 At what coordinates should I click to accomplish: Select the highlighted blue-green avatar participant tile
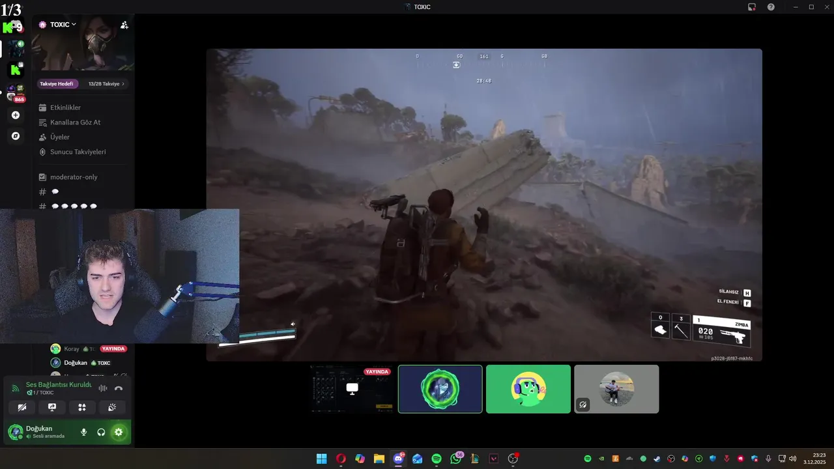(x=440, y=389)
